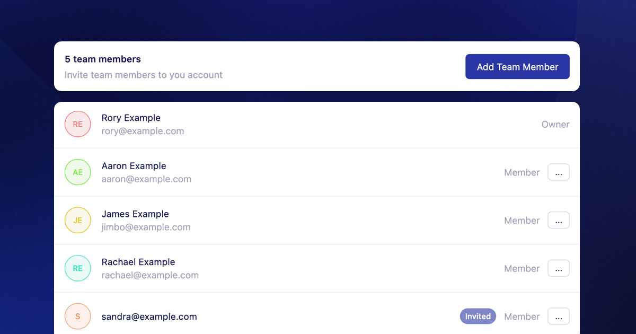Click James Example's yellow JE avatar
This screenshot has width=636, height=334.
78,220
